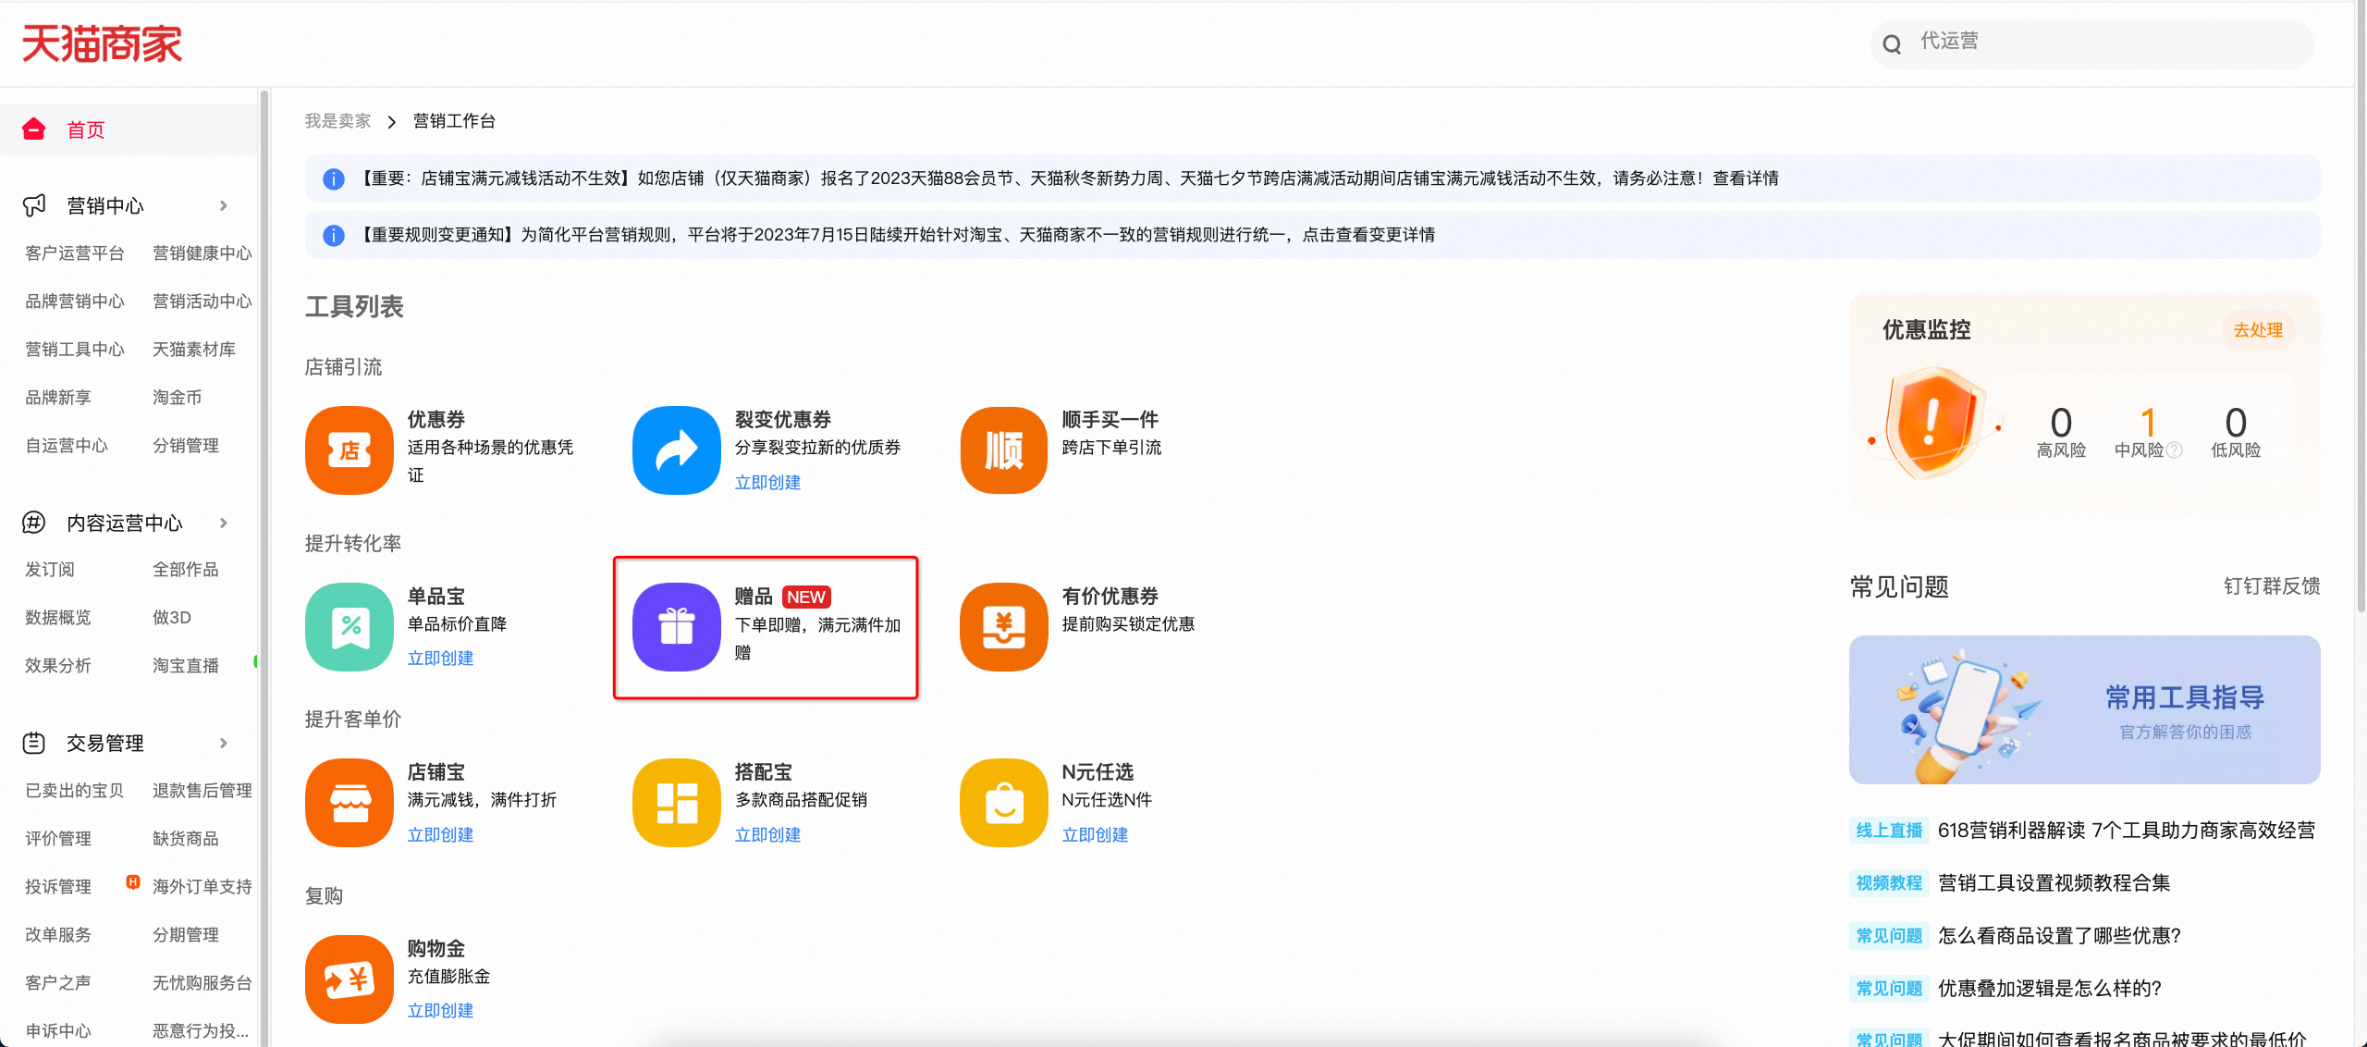This screenshot has height=1047, width=2367.
Task: Open 数据概览 in sidebar
Action: pyautogui.click(x=58, y=618)
